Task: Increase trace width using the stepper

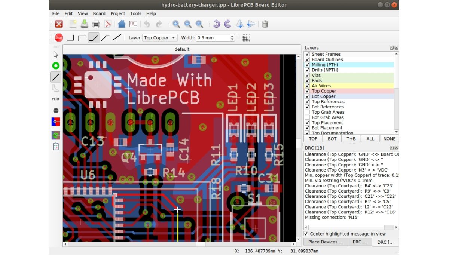Action: [233, 36]
